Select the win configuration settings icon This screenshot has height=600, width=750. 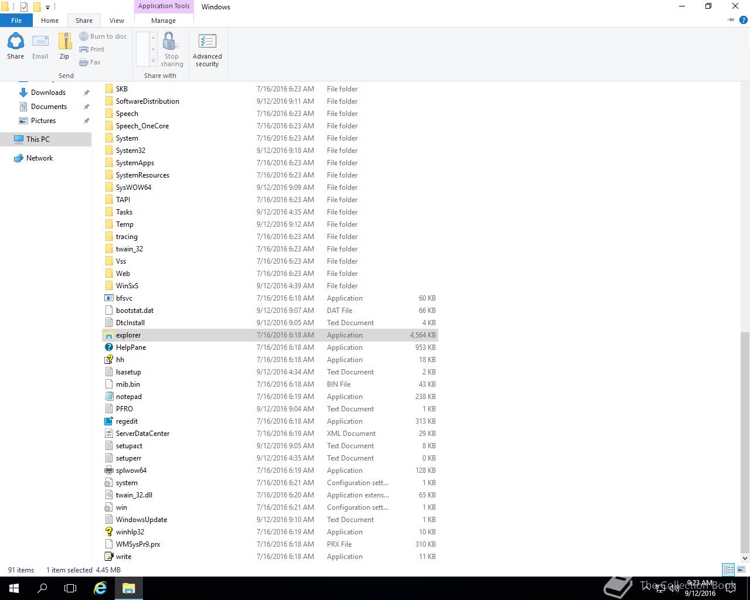click(x=108, y=507)
